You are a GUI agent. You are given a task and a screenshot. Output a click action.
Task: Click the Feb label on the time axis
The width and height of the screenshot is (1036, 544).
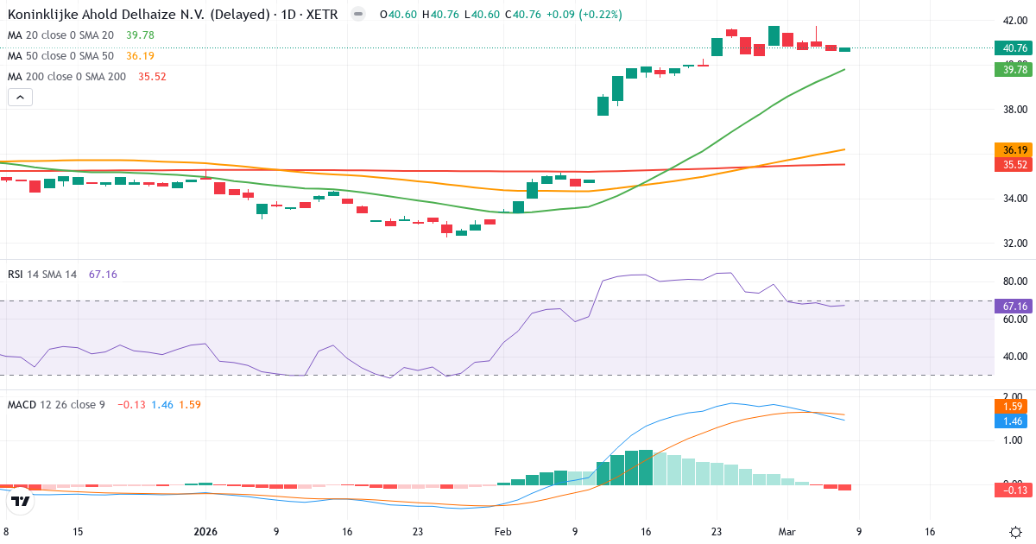click(x=502, y=533)
